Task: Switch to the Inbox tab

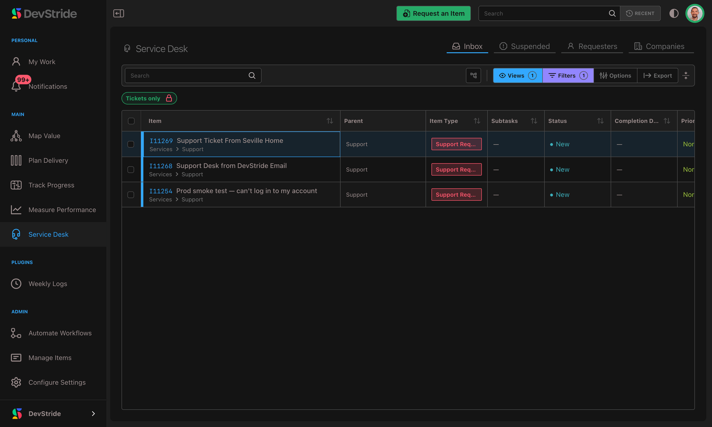Action: (x=467, y=46)
